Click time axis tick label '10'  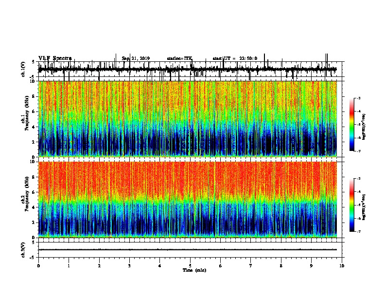coord(342,266)
